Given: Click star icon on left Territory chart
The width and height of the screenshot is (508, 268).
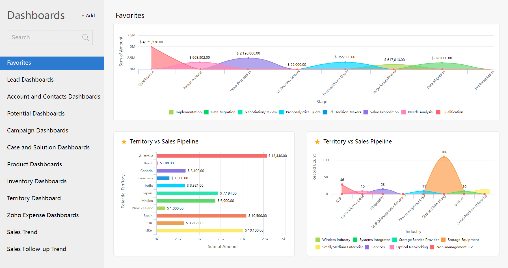Looking at the screenshot, I should click(124, 142).
